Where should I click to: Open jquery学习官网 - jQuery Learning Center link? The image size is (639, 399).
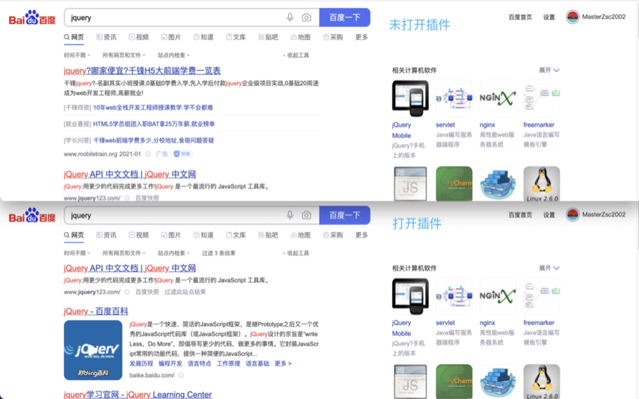click(138, 395)
